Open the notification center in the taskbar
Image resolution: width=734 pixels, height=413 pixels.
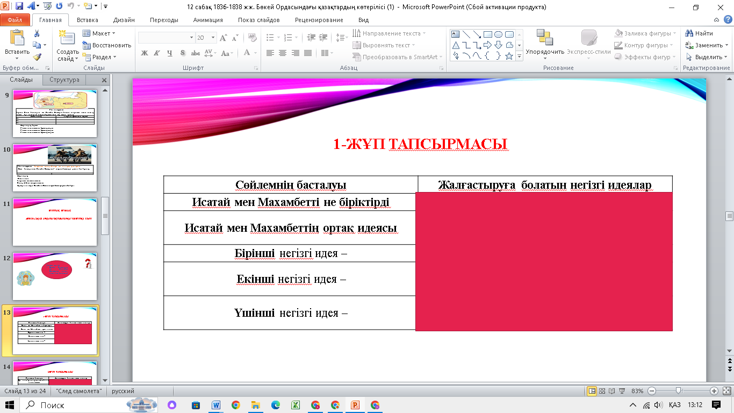point(716,405)
